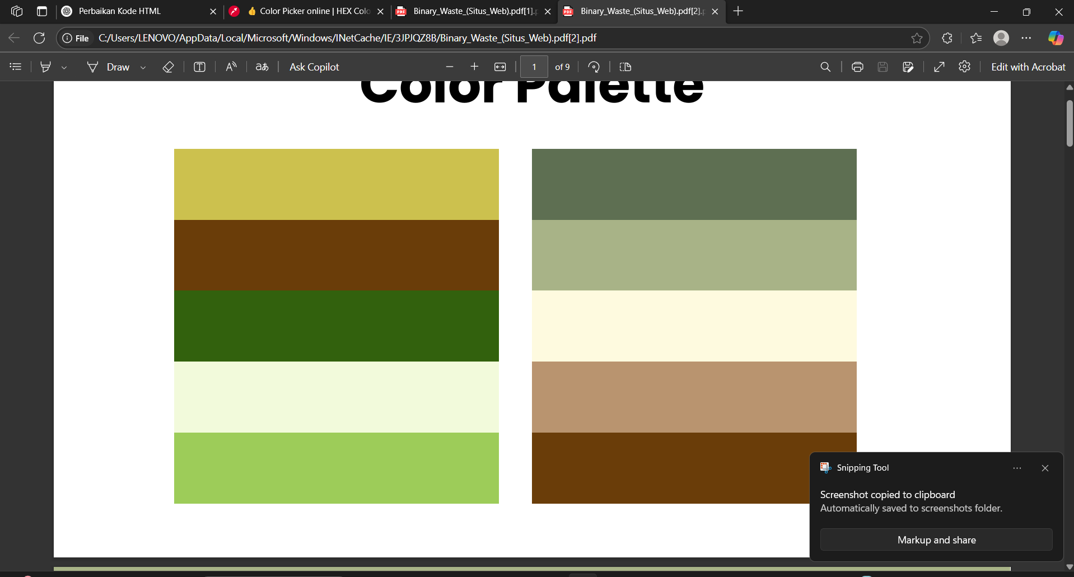Image resolution: width=1074 pixels, height=577 pixels.
Task: Toggle the table of contents sidebar
Action: click(x=16, y=67)
